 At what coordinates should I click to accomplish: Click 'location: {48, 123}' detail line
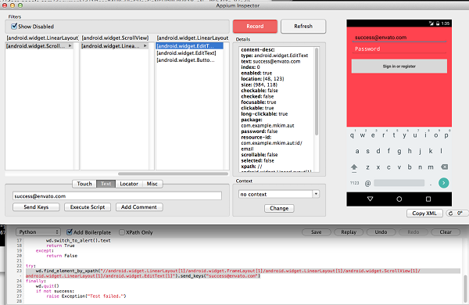(263, 79)
